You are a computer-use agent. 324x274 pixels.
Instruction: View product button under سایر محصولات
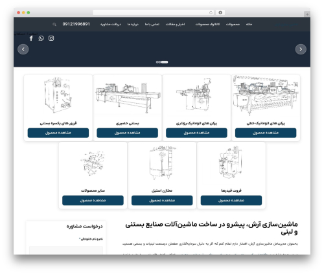click(93, 200)
